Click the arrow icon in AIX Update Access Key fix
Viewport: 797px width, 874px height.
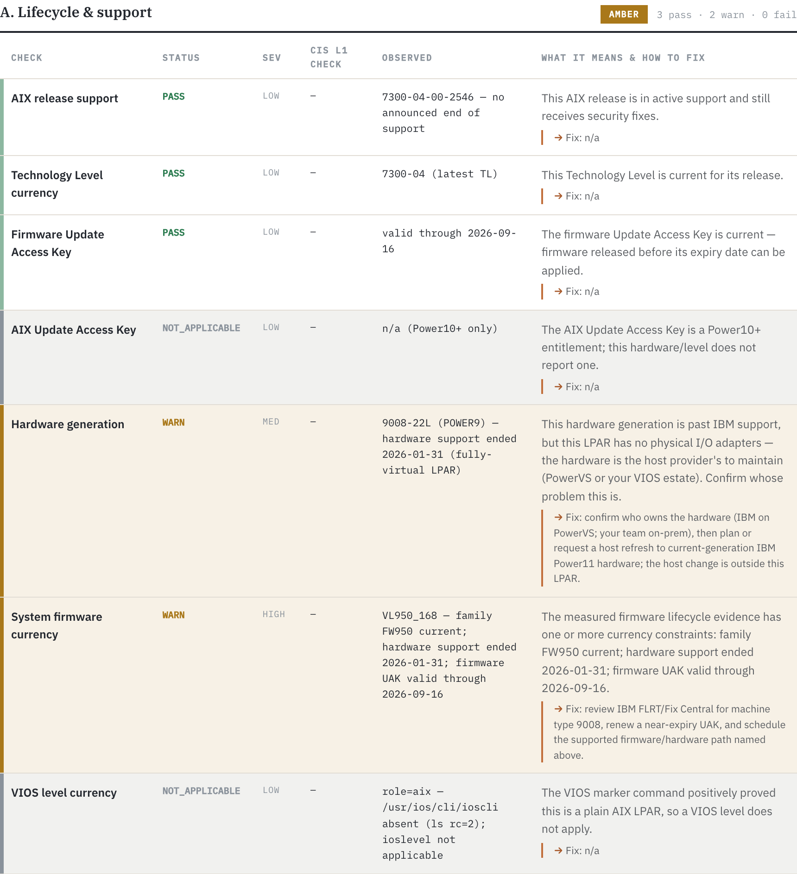[x=558, y=387]
